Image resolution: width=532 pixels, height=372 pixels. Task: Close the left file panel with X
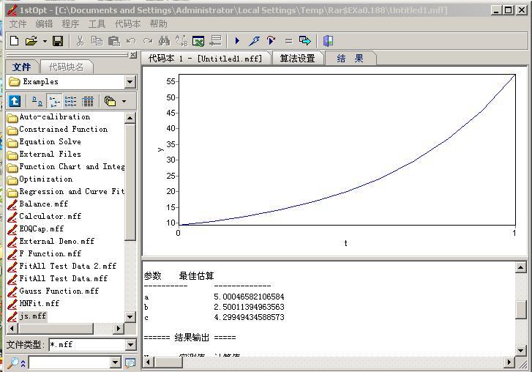[133, 55]
